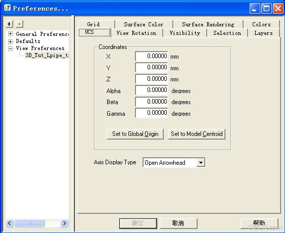Click the right arrow of tree scrollbar
The width and height of the screenshot is (285, 233).
64,223
